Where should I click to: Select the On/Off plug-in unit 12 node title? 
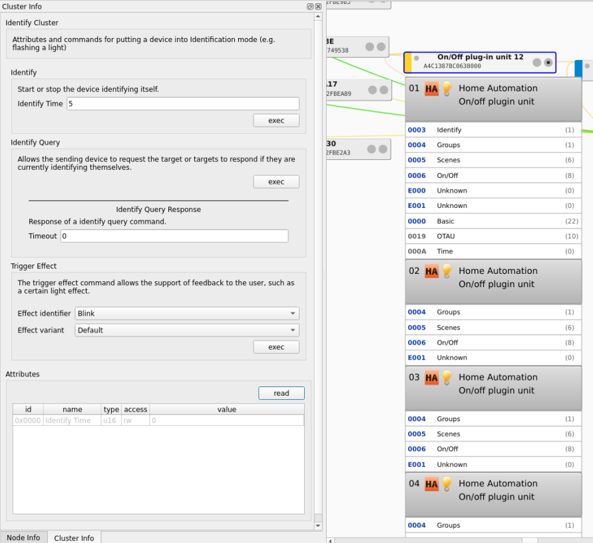481,57
